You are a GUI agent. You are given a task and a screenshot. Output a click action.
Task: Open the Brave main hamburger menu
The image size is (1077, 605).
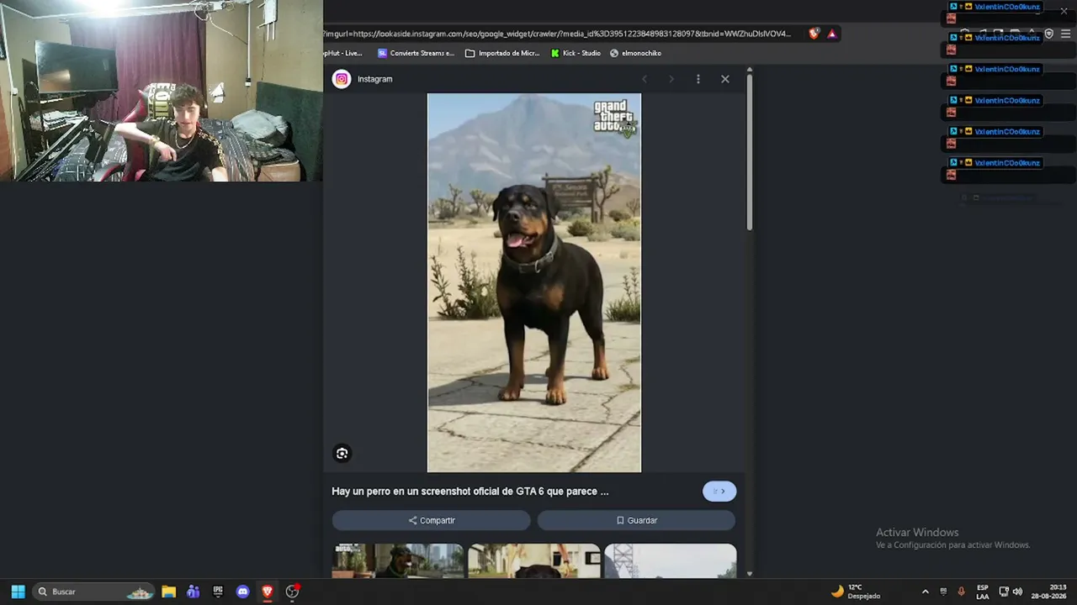[1065, 34]
